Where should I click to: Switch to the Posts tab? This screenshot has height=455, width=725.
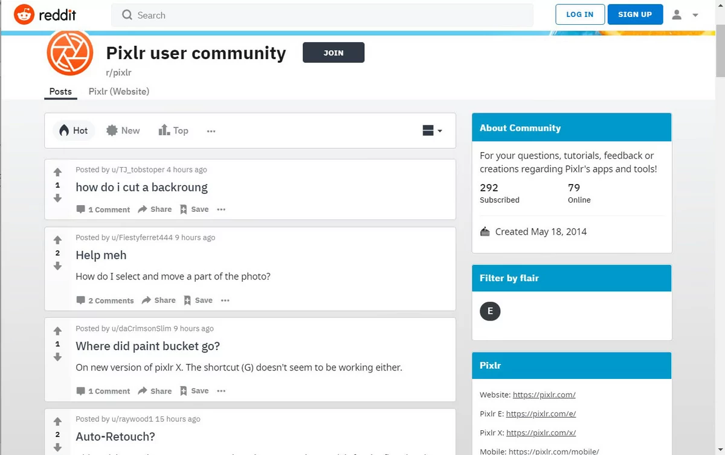[x=60, y=92]
